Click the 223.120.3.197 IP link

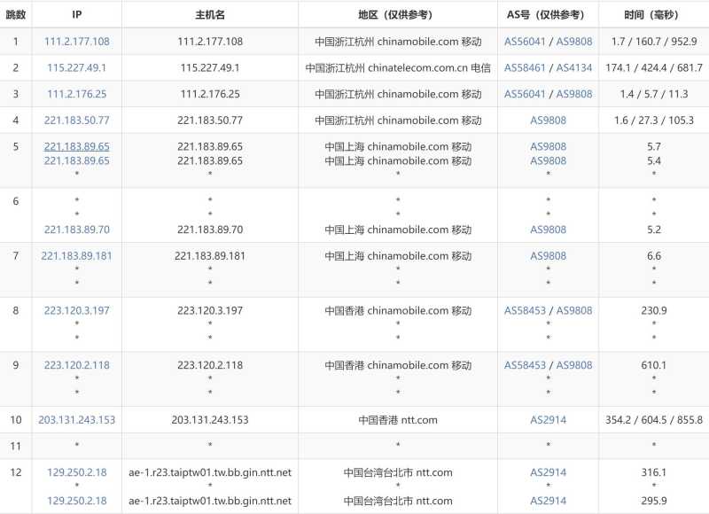pos(76,312)
